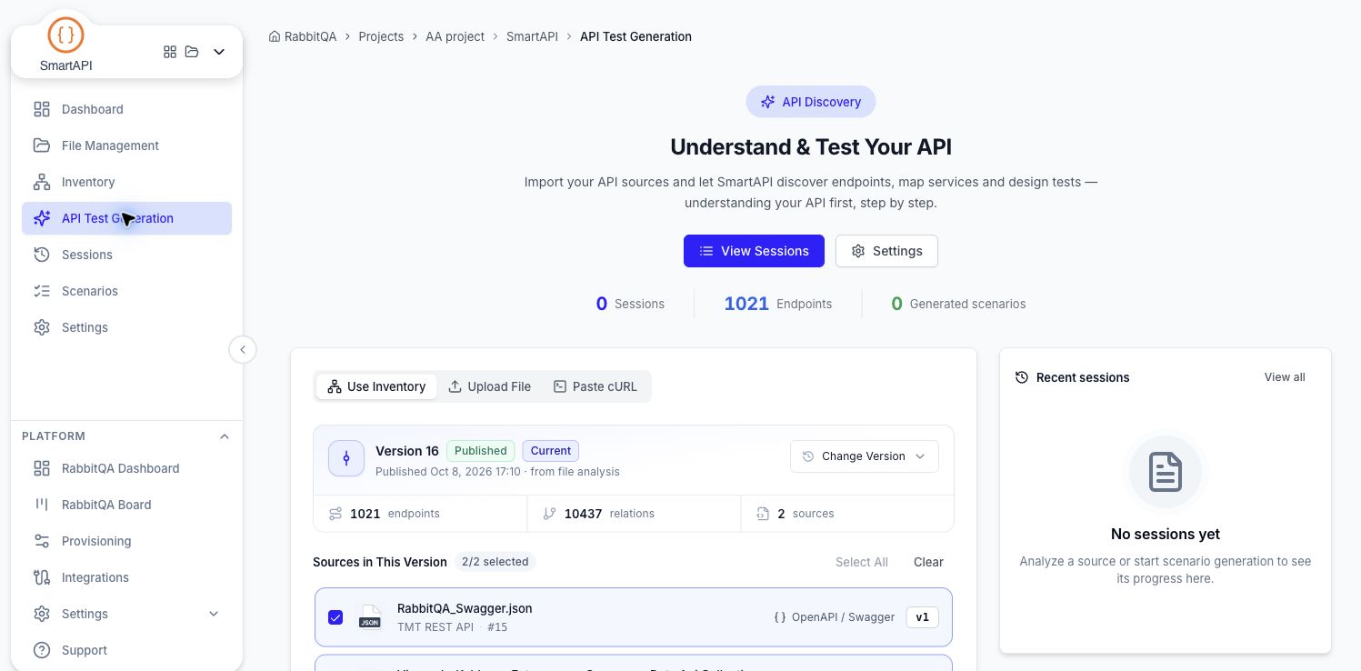Image resolution: width=1361 pixels, height=671 pixels.
Task: Click the JSON file icon for RabbitQA_Swagger.json
Action: click(x=370, y=617)
